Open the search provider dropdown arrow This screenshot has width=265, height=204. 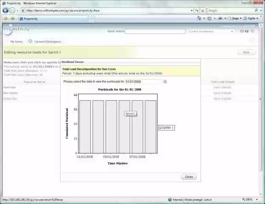[261, 11]
